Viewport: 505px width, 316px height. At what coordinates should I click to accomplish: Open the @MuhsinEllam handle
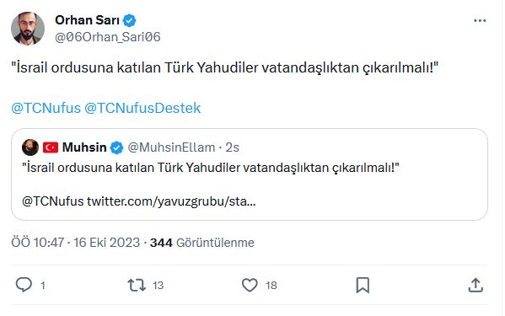point(171,147)
